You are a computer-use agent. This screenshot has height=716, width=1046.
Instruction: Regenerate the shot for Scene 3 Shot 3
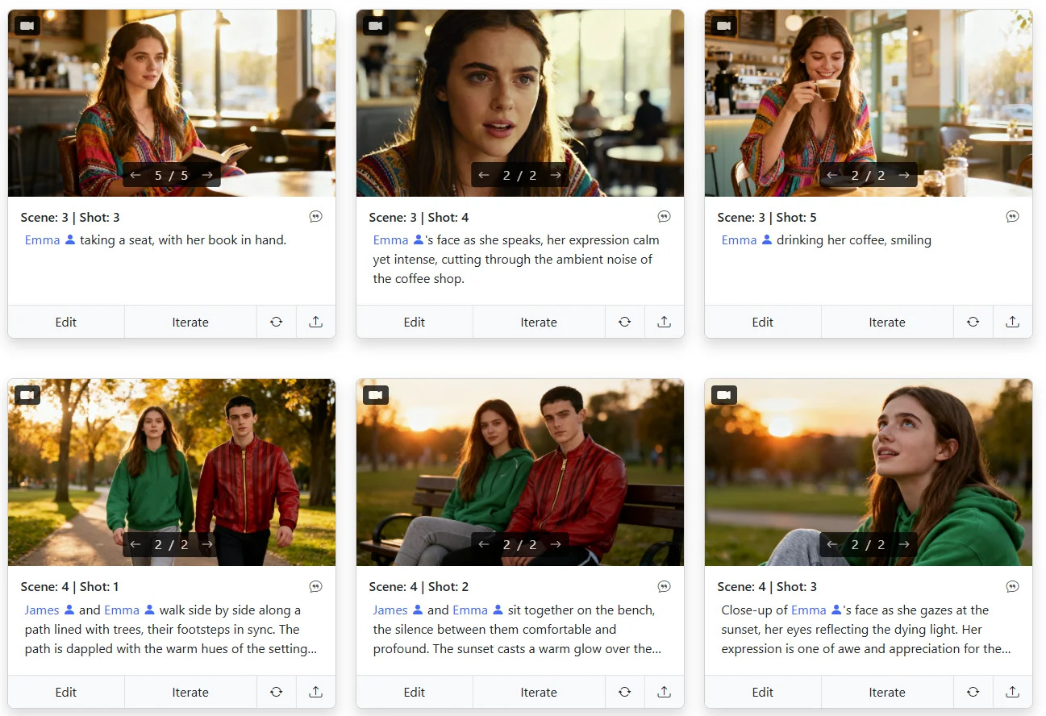point(277,322)
